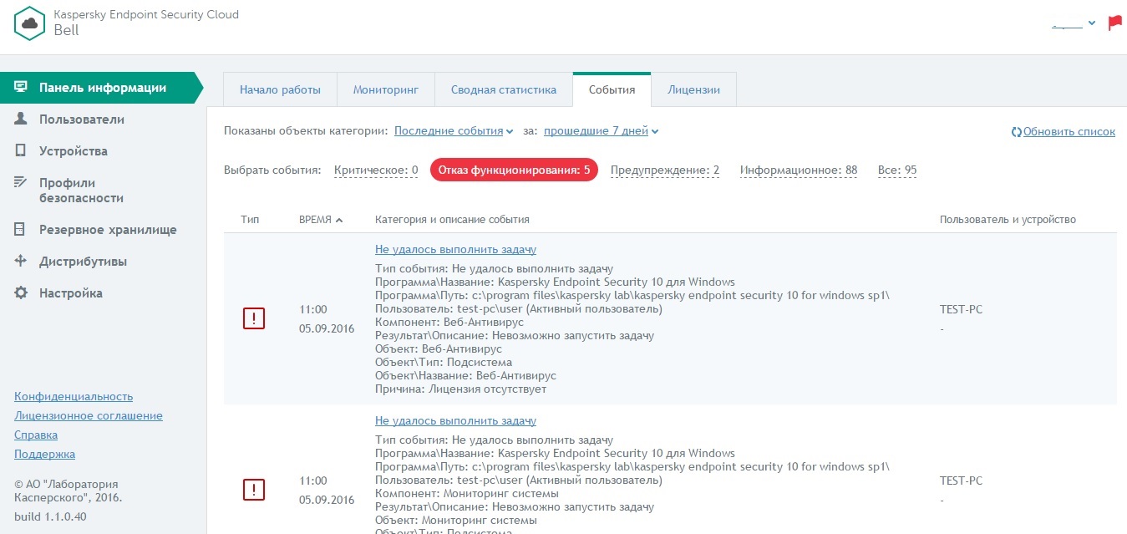This screenshot has height=534, width=1127.
Task: Click TEST-PC in the Веб-Антивирус event row
Action: tap(961, 310)
